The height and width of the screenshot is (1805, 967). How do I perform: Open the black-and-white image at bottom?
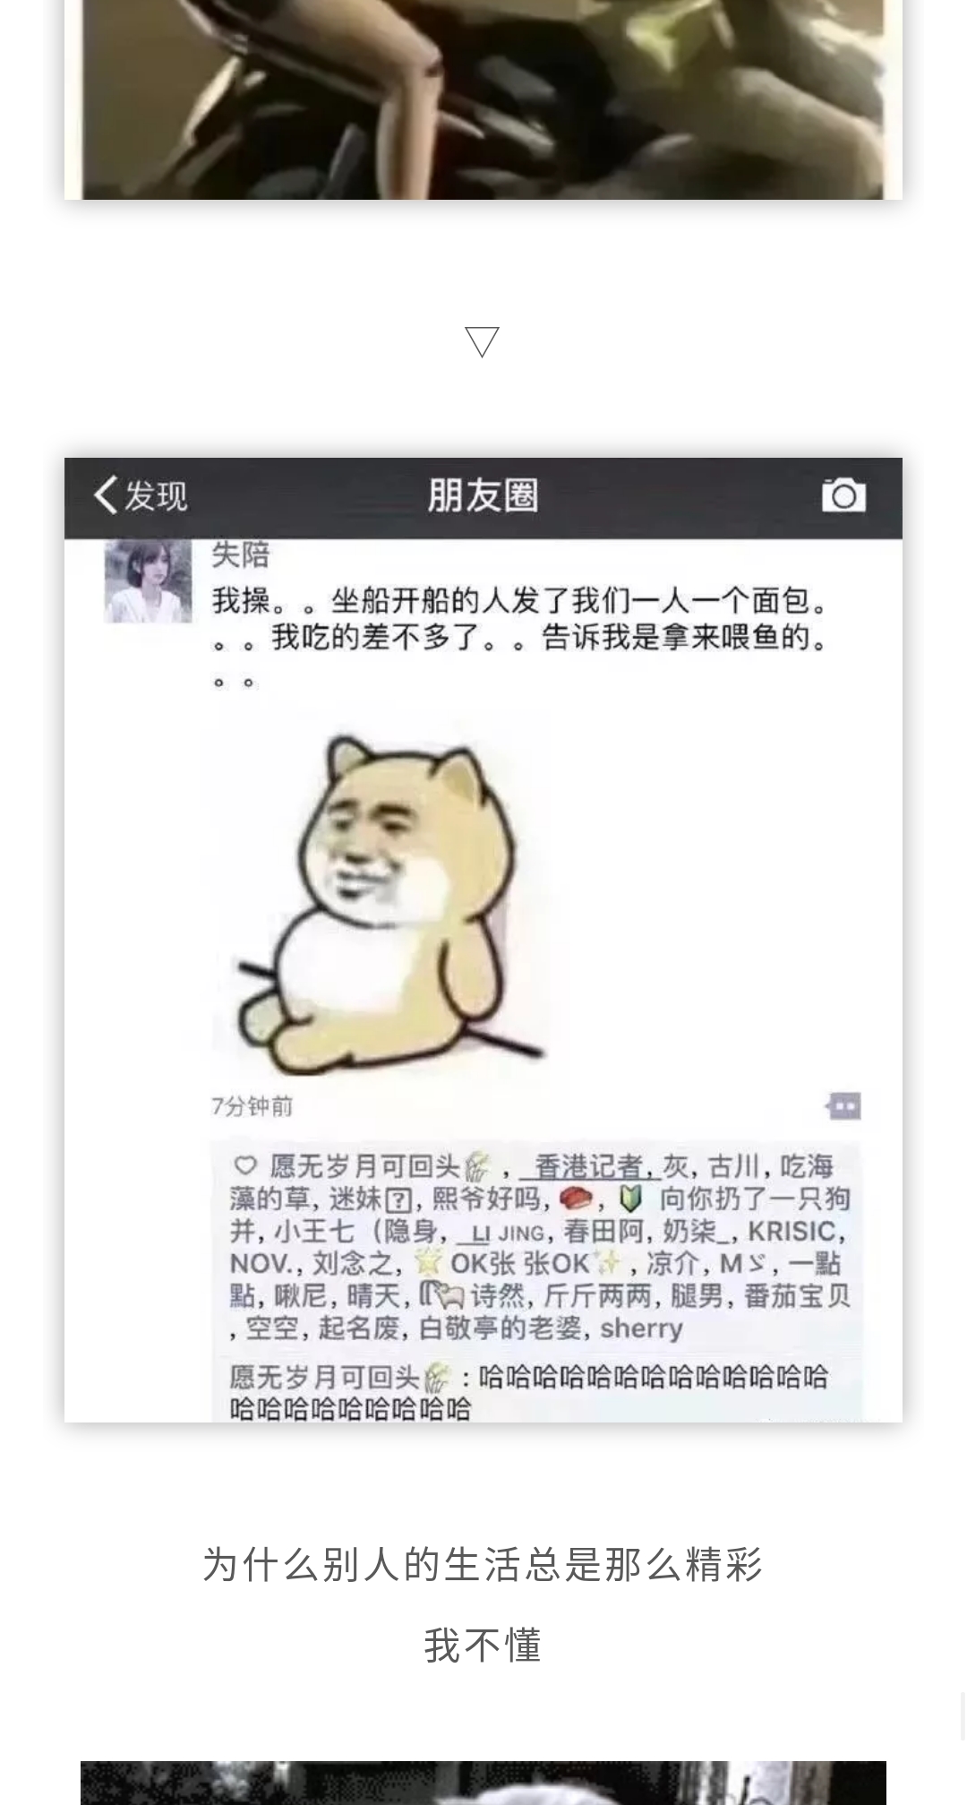pos(483,1783)
